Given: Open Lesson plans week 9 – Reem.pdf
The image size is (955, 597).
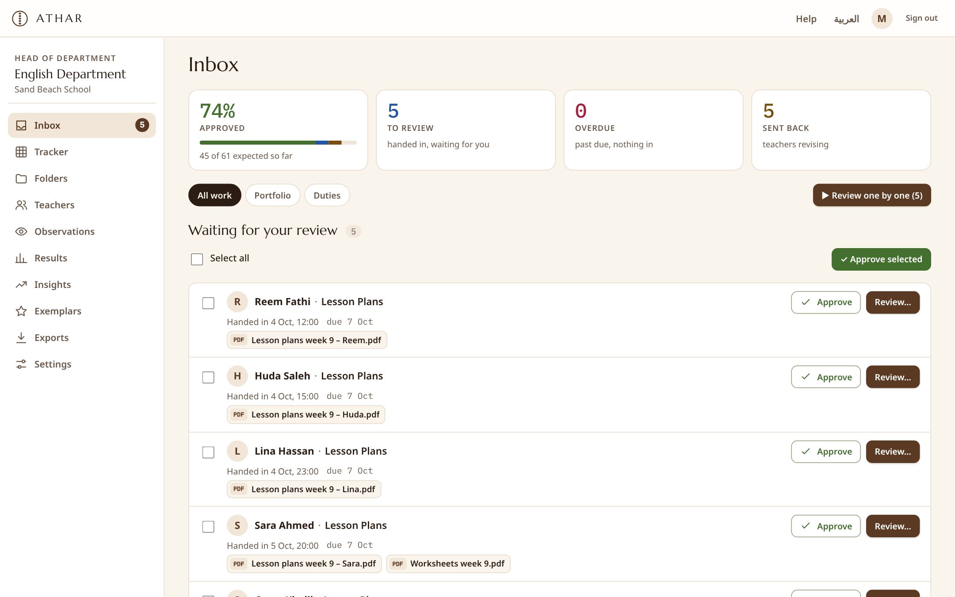Looking at the screenshot, I should [x=307, y=340].
